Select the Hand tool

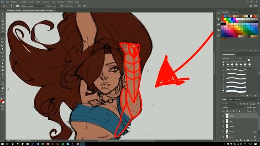[2, 88]
